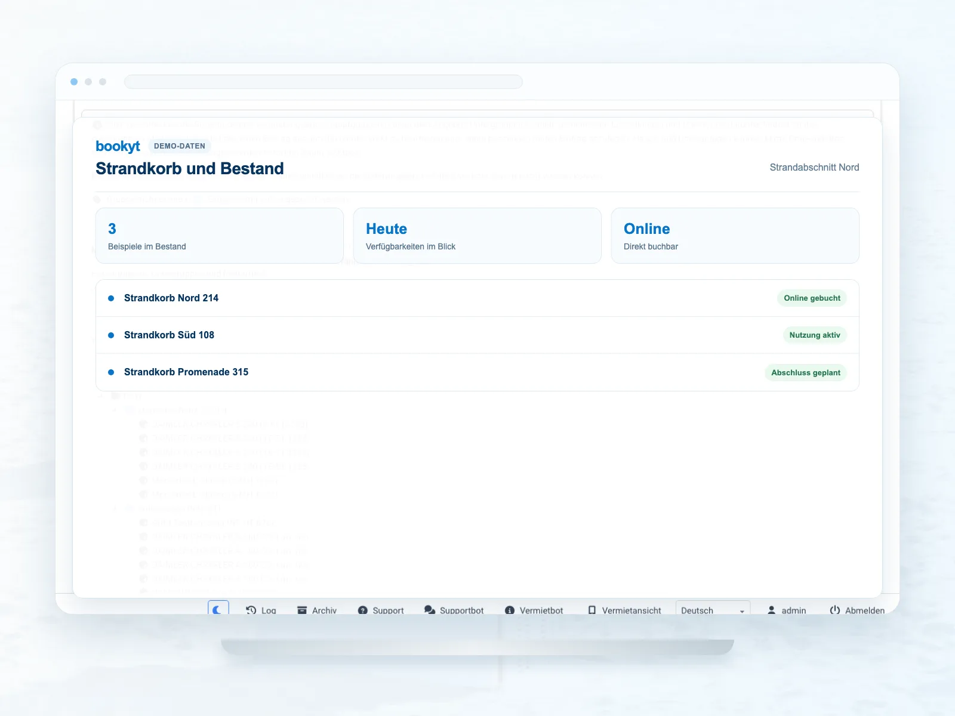The image size is (955, 716).
Task: Toggle dark mode with the moon icon
Action: (x=218, y=609)
